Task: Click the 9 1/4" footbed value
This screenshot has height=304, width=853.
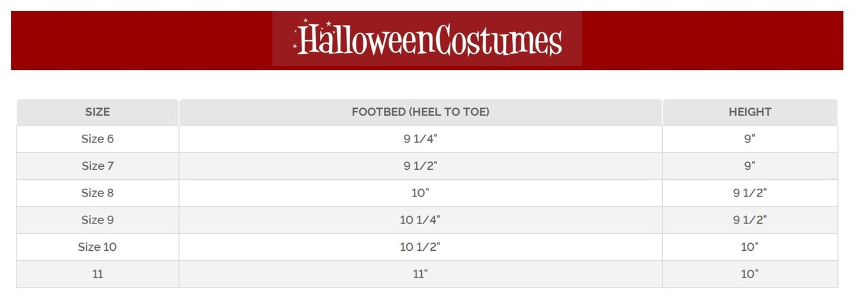Action: [420, 139]
